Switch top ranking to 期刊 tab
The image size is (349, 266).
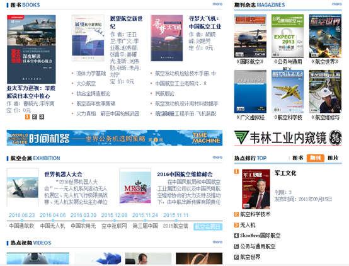pyautogui.click(x=315, y=158)
